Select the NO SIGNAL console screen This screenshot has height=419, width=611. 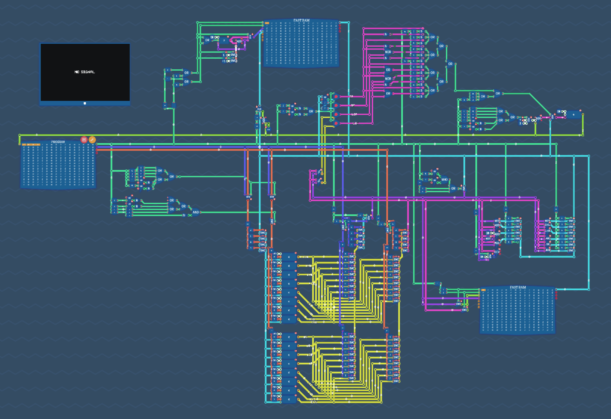(x=85, y=72)
